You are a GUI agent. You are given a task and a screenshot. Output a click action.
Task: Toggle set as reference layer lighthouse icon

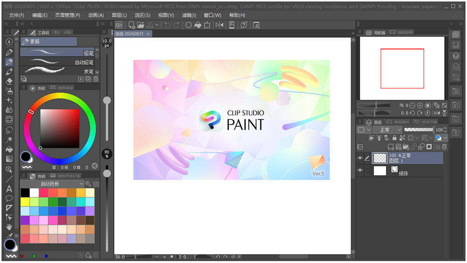(x=379, y=138)
